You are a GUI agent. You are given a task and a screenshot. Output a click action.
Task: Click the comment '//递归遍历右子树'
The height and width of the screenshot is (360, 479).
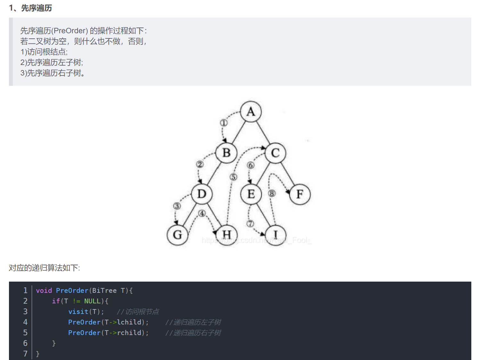click(x=193, y=333)
